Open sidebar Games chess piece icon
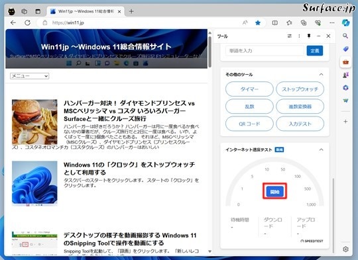The height and width of the screenshot is (260, 358). click(345, 75)
